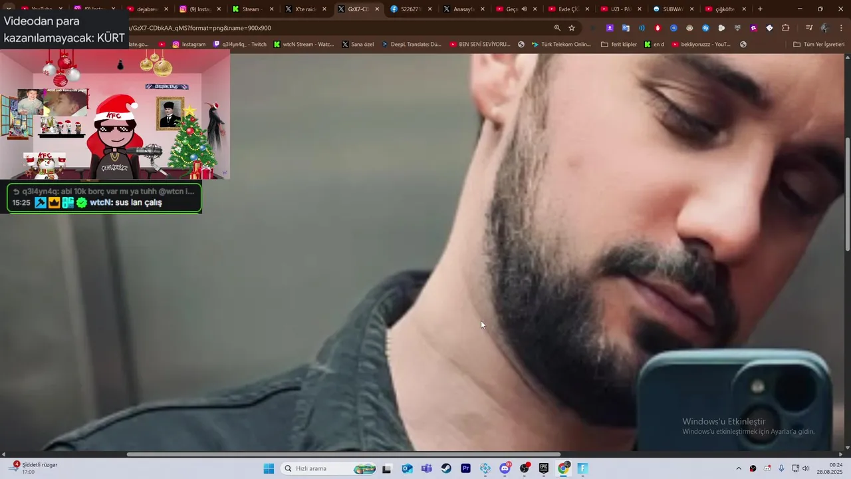Open the ferit klipler bookmark folder
The image size is (851, 479).
[619, 45]
